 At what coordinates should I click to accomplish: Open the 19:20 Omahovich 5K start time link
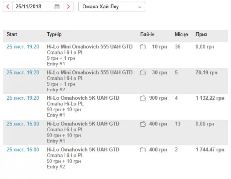pyautogui.click(x=23, y=98)
